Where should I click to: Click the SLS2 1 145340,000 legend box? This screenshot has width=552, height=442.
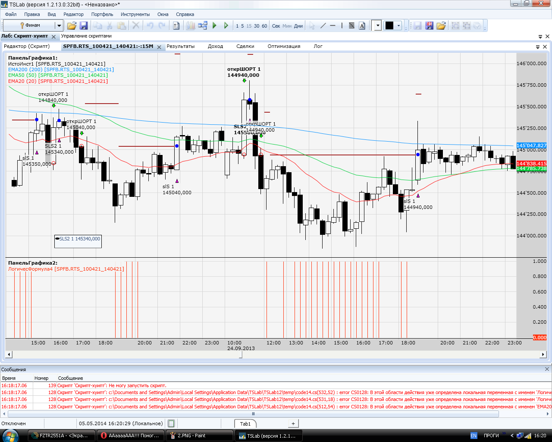[78, 241]
